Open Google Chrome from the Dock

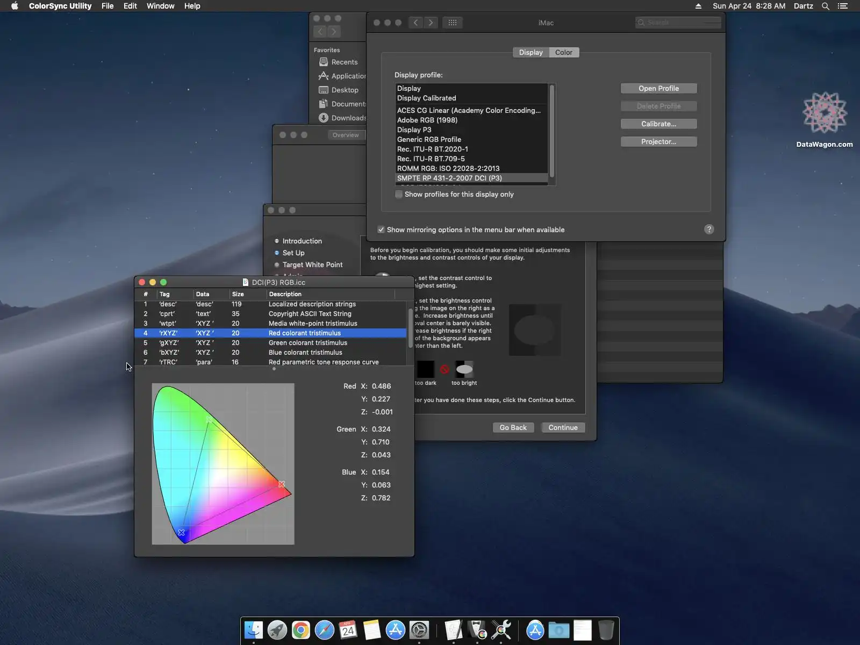click(x=301, y=630)
